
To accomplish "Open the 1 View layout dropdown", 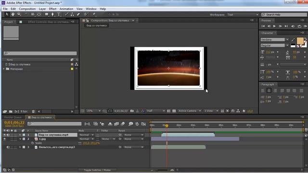I will (211, 111).
